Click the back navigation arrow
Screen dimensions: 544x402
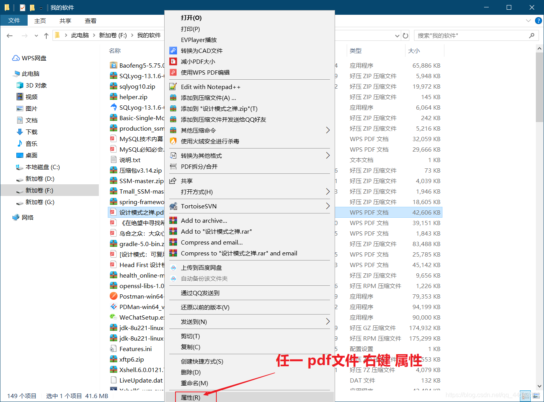click(10, 35)
